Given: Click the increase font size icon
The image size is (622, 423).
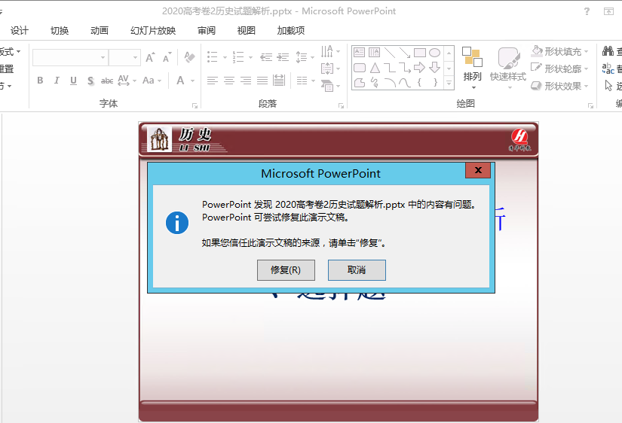Looking at the screenshot, I should pos(150,58).
